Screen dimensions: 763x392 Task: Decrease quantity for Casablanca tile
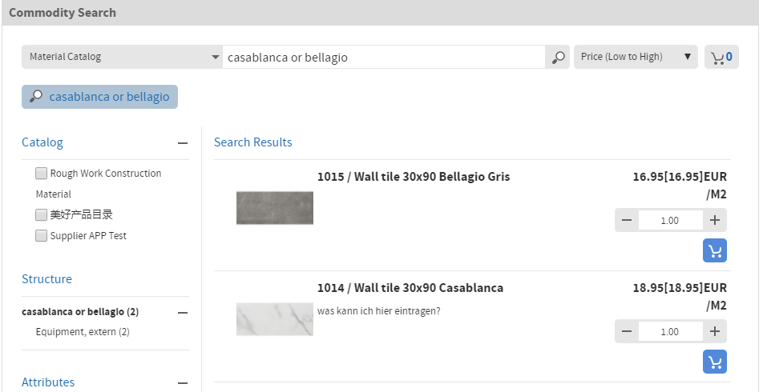[x=627, y=332]
